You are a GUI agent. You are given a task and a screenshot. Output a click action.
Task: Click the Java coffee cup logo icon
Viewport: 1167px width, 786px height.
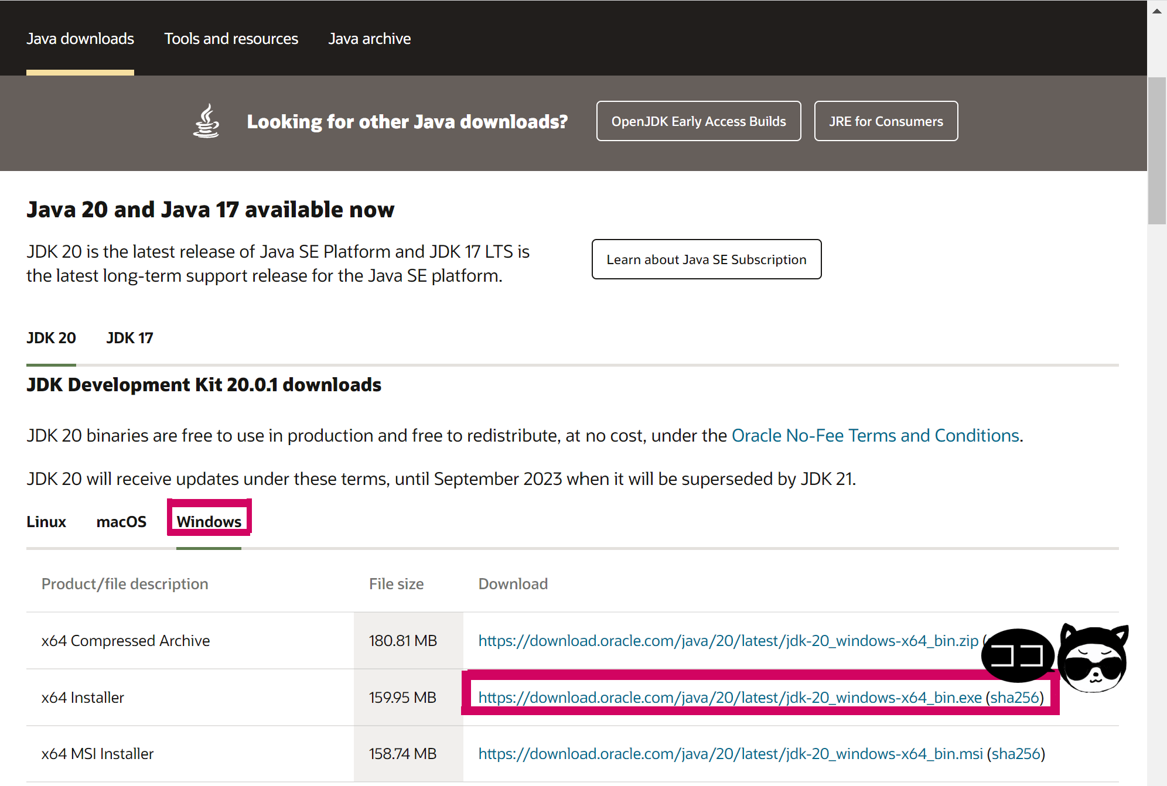click(206, 121)
